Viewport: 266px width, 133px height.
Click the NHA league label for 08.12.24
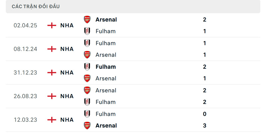[67, 49]
